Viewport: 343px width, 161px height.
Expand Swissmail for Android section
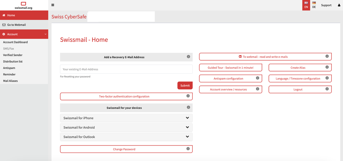(x=126, y=127)
